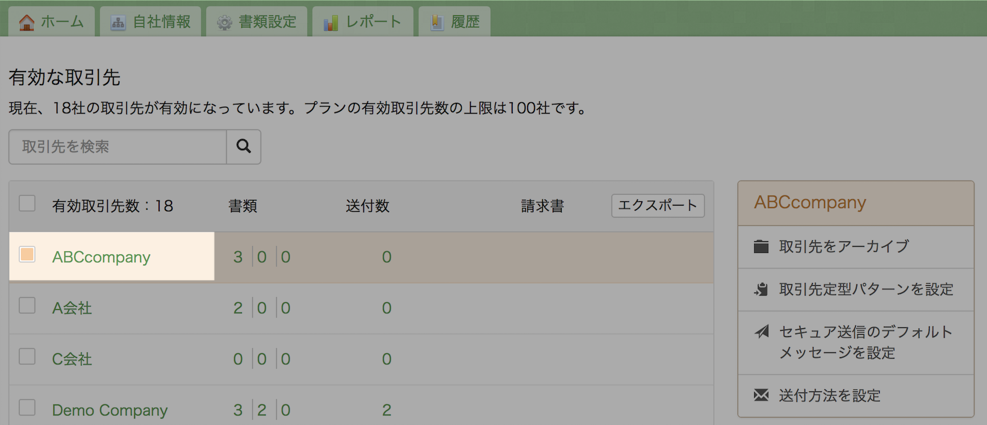The height and width of the screenshot is (425, 987).
Task: Click the エクスポート button
Action: [x=658, y=206]
